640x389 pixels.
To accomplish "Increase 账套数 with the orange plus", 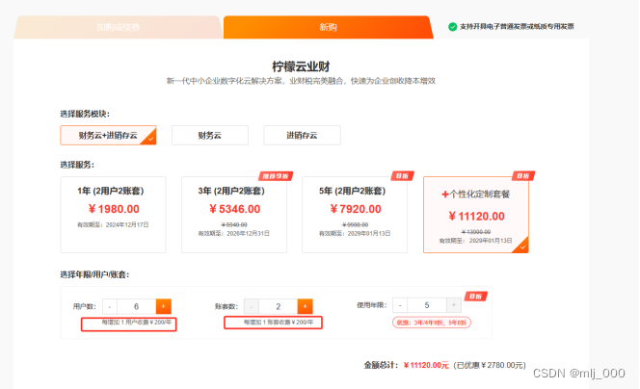I will tap(305, 306).
